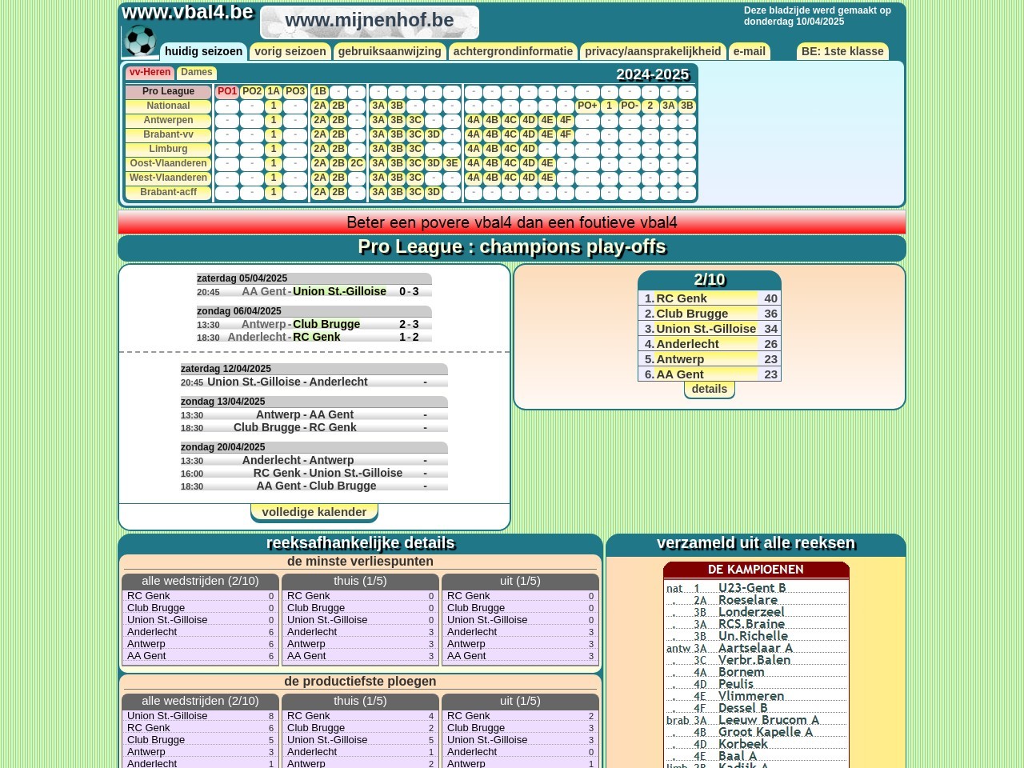Select the Antwerpen league row label
This screenshot has width=1024, height=768.
click(168, 120)
